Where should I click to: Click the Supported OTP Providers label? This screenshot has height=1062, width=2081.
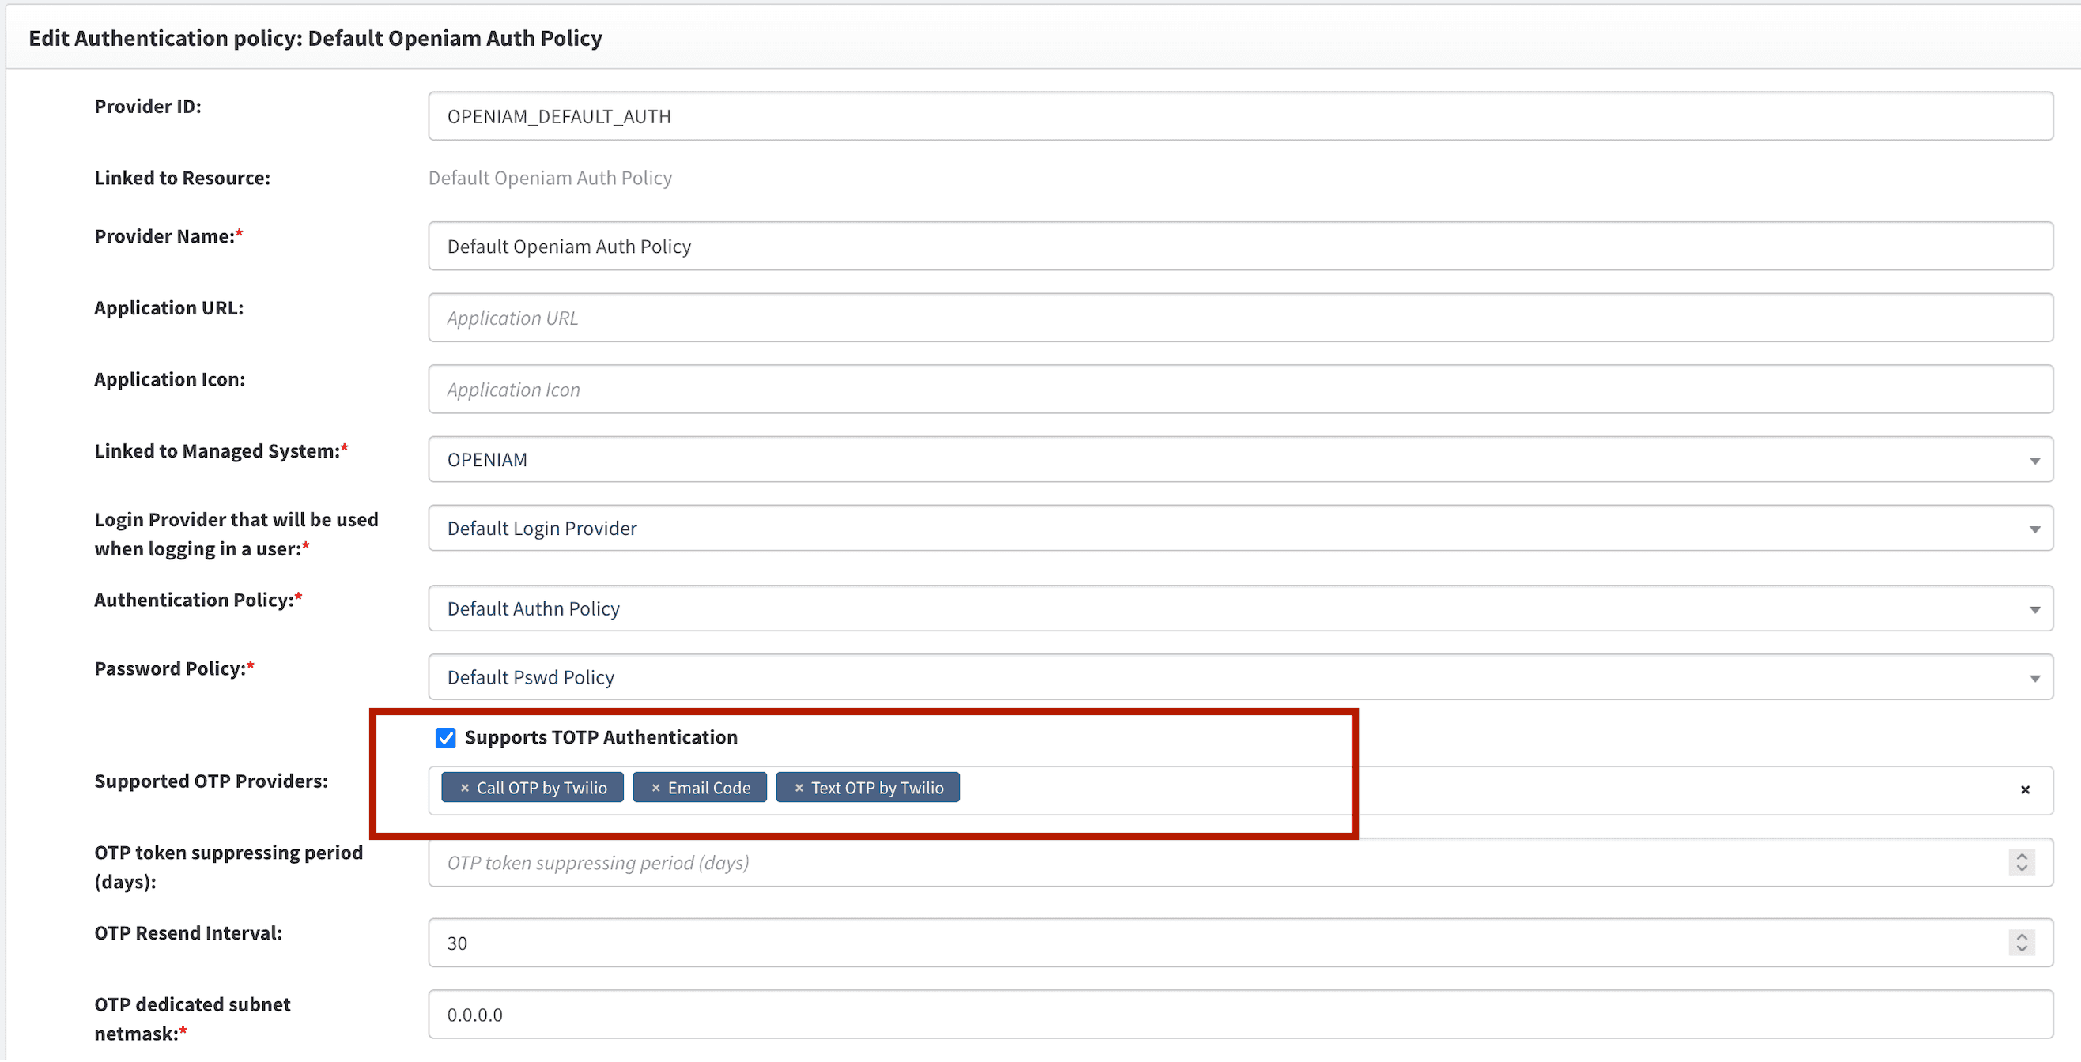coord(211,781)
